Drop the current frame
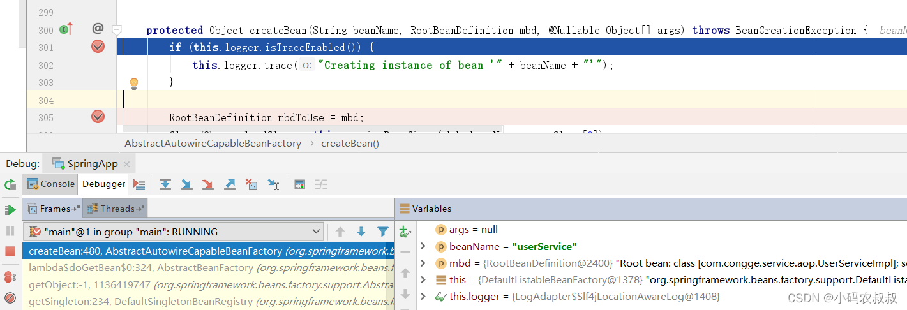This screenshot has height=310, width=907. pyautogui.click(x=251, y=184)
